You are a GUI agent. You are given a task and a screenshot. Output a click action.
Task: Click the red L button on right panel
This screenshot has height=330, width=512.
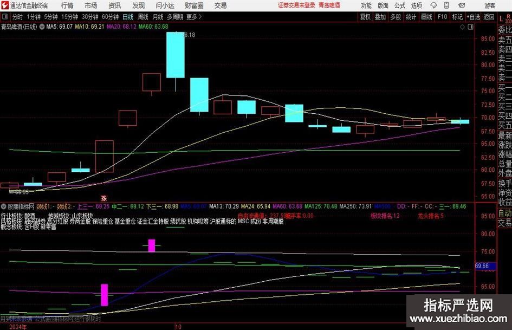pyautogui.click(x=501, y=20)
